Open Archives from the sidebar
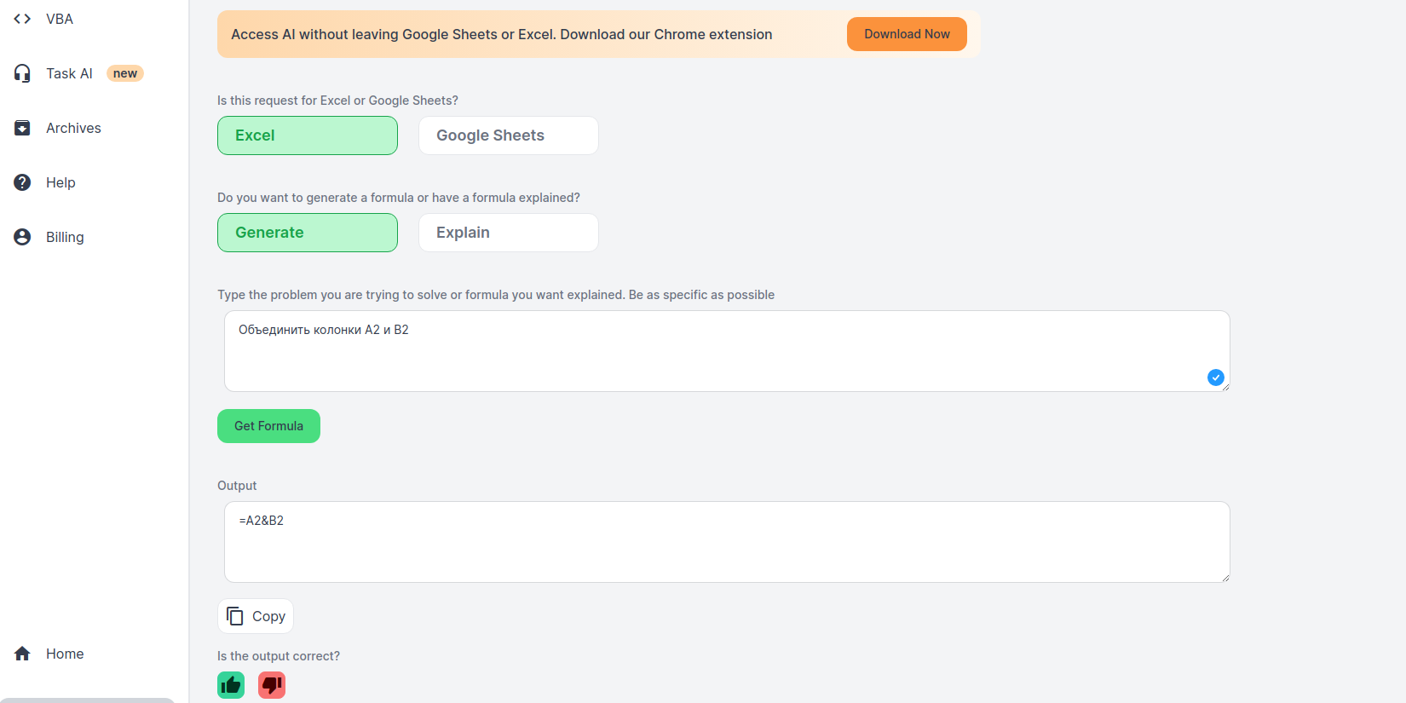The image size is (1406, 703). tap(73, 128)
